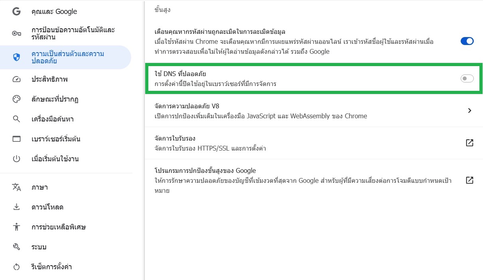483x280 pixels.
Task: Click the download arrow icon for ดาวน์โหลด
Action: coord(16,207)
